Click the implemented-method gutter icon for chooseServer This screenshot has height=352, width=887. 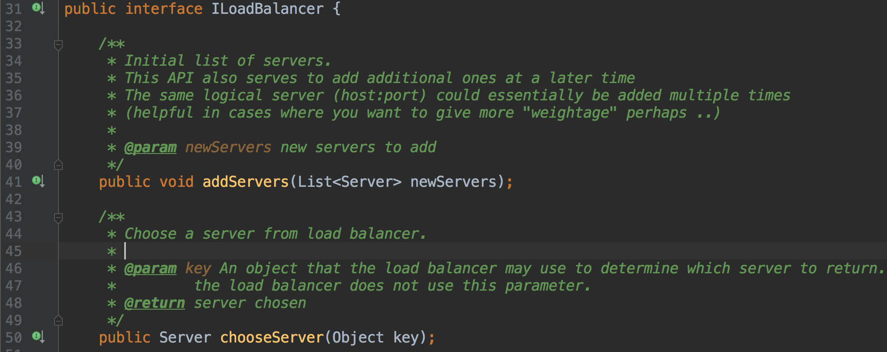[38, 336]
